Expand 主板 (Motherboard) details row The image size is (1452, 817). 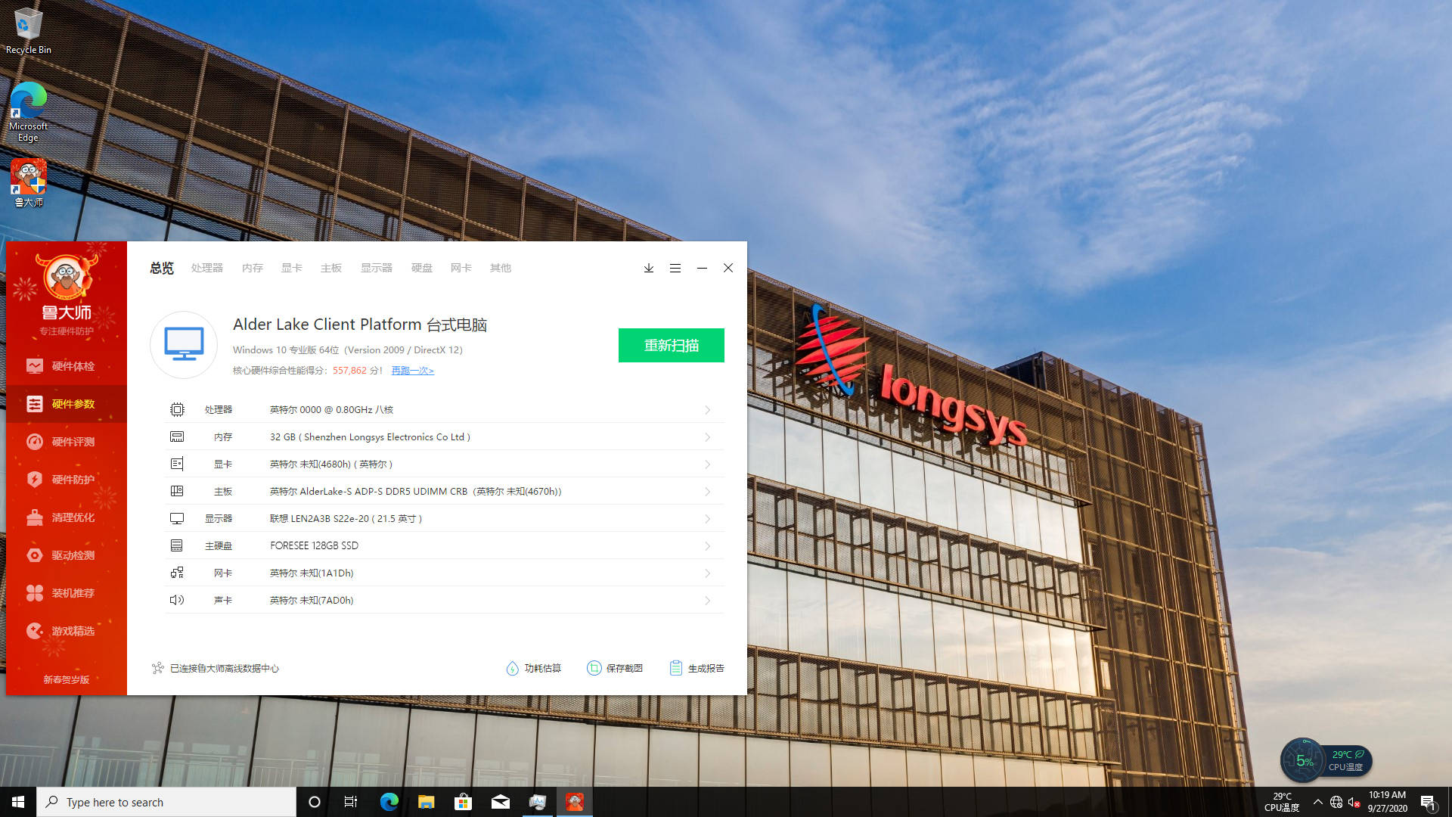[x=708, y=491]
